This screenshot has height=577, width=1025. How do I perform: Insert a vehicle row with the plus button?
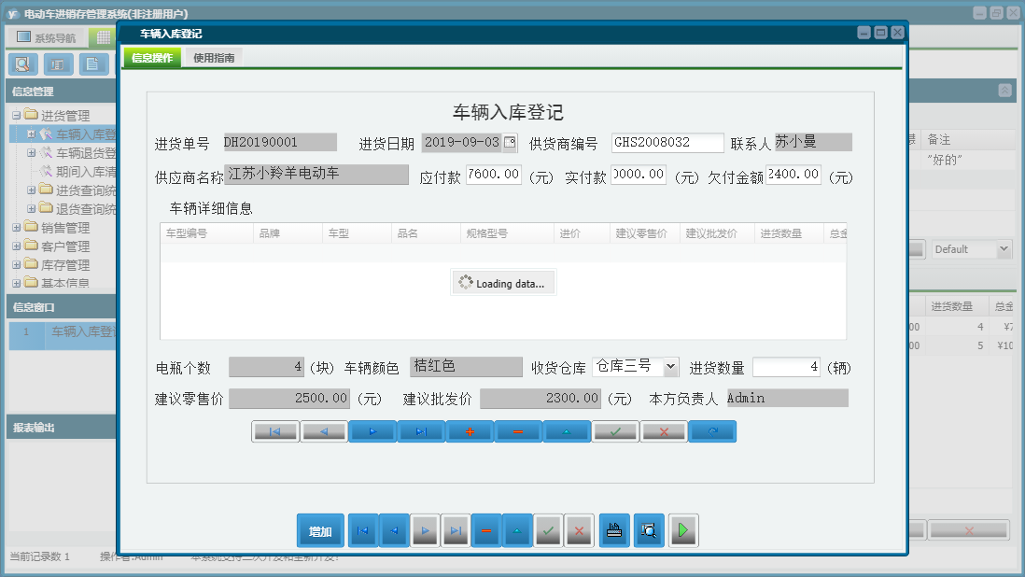pyautogui.click(x=470, y=431)
